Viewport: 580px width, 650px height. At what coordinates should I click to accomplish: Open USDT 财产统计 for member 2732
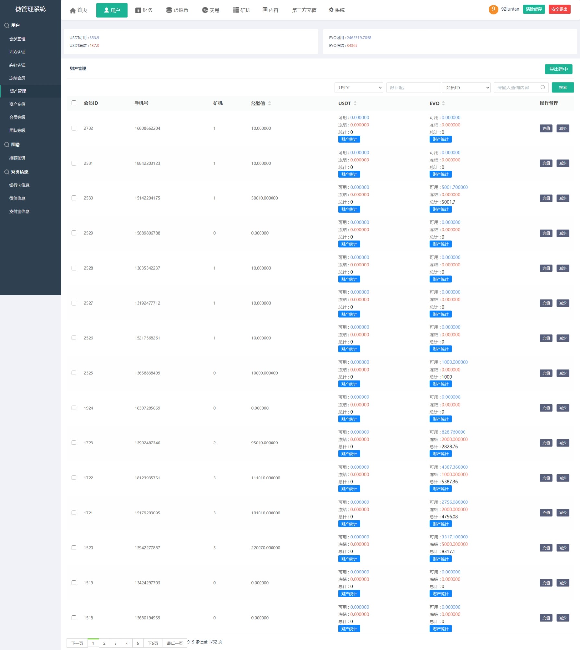(349, 139)
